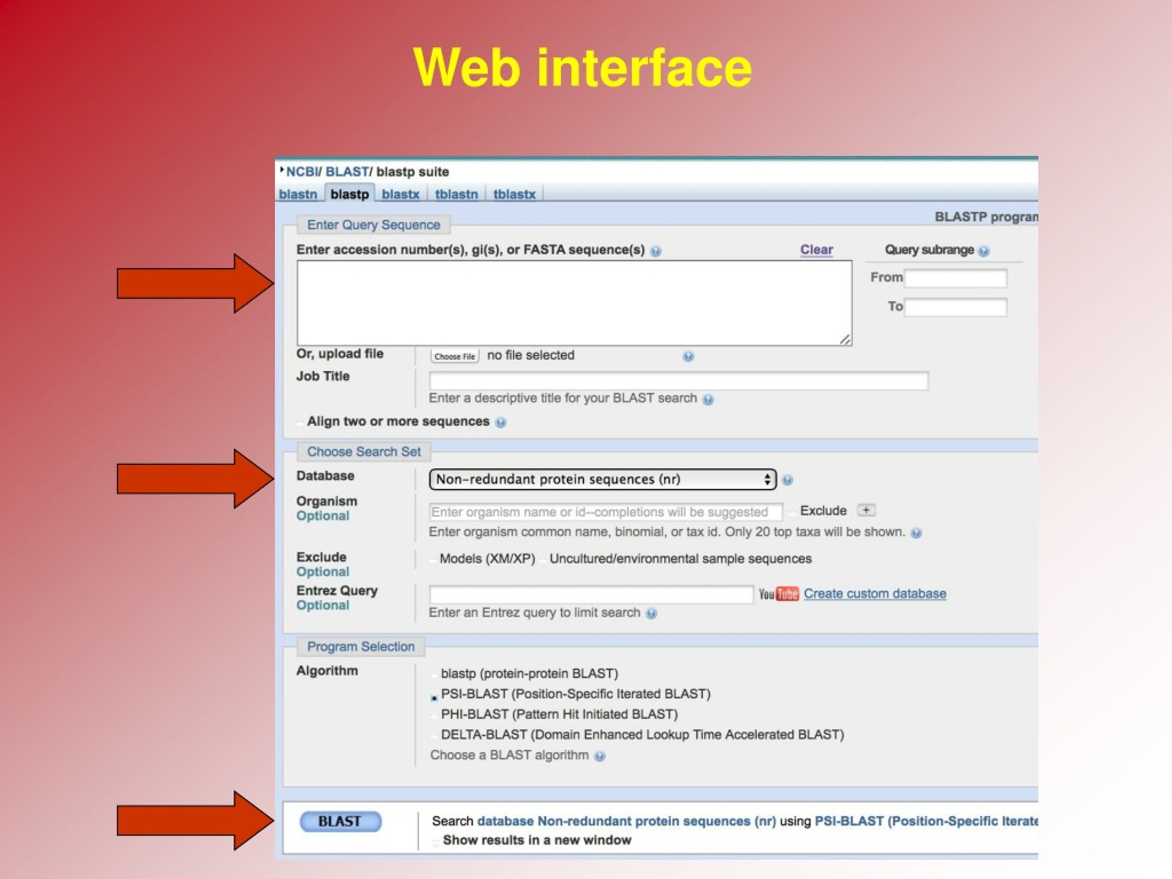Toggle Align two or more sequences checkbox
The height and width of the screenshot is (879, 1172).
(x=300, y=422)
